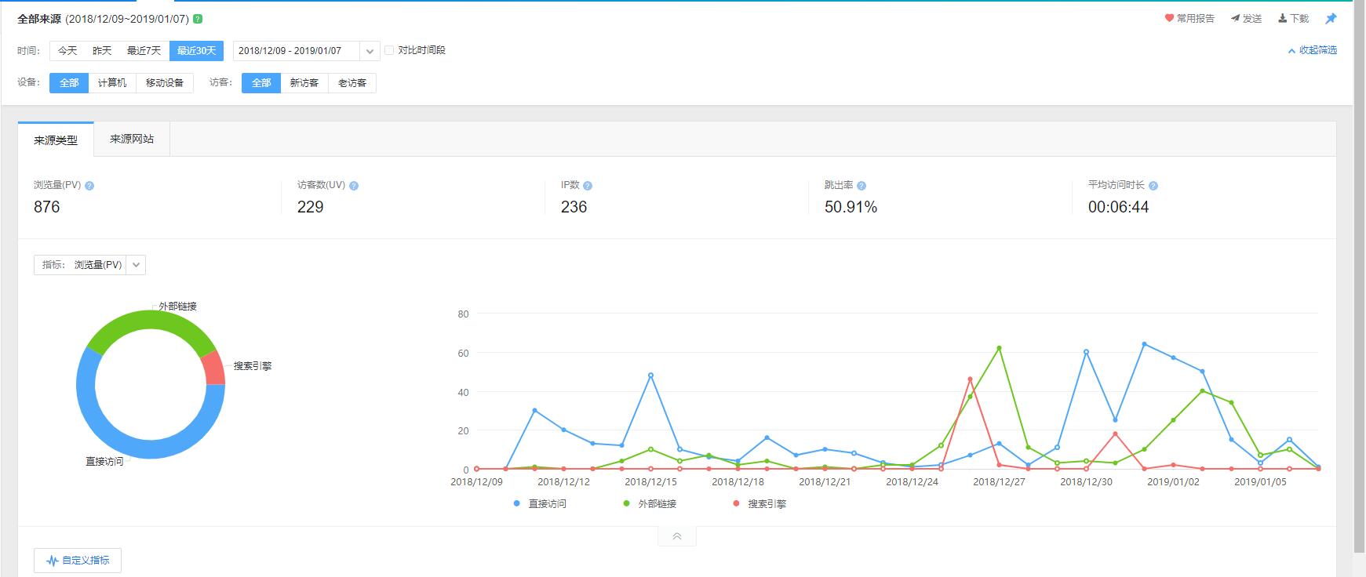Viewport: 1366px width, 577px height.
Task: Pin the report with the pushpin icon
Action: 1331,18
